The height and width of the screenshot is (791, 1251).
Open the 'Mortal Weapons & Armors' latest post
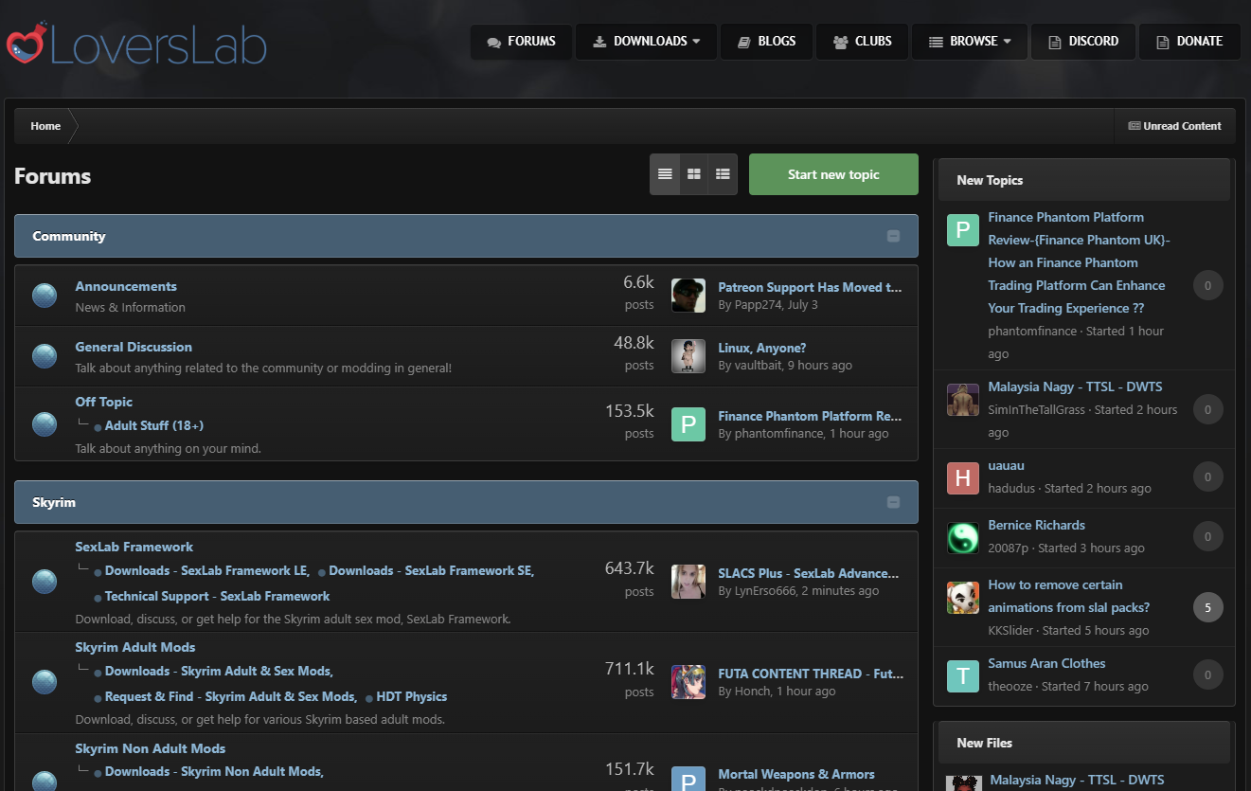[x=796, y=774]
